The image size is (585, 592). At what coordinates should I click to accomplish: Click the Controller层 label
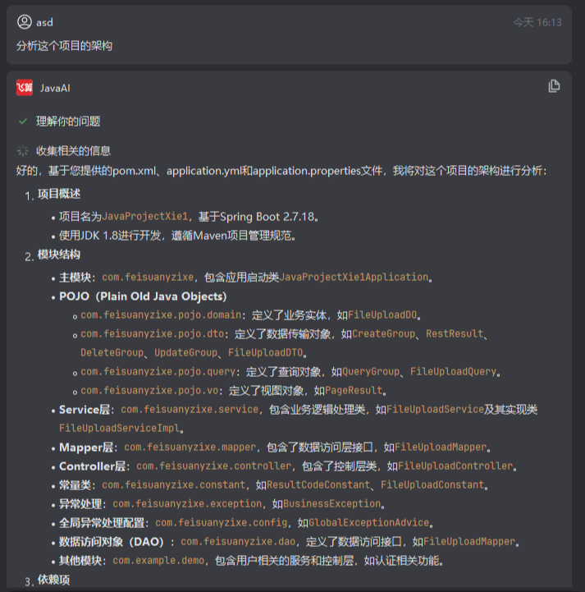(x=93, y=466)
